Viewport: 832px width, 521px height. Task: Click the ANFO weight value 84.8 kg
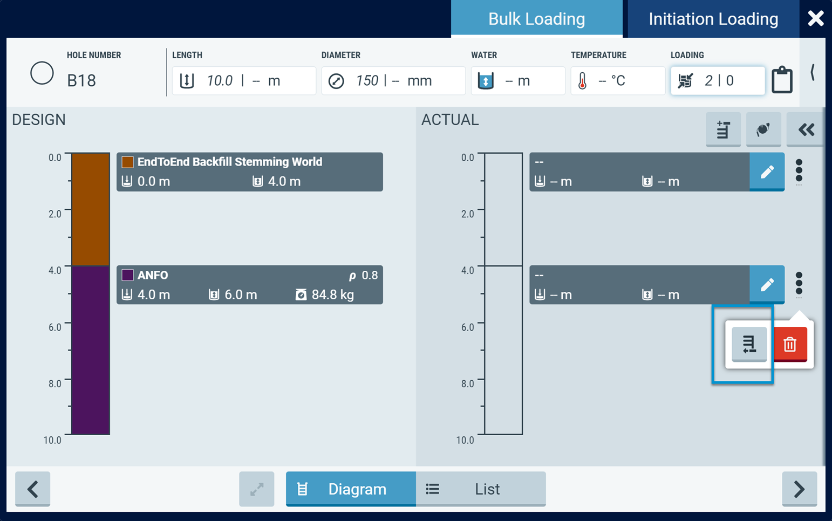332,295
